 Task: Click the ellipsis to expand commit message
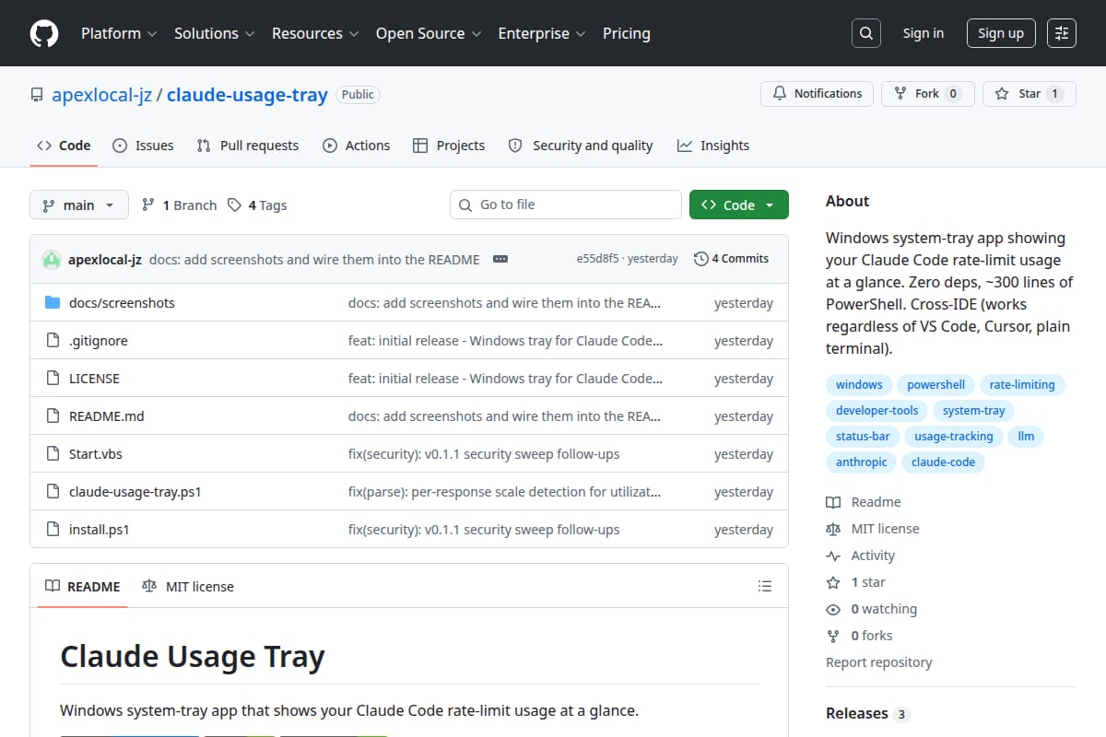[x=500, y=259]
